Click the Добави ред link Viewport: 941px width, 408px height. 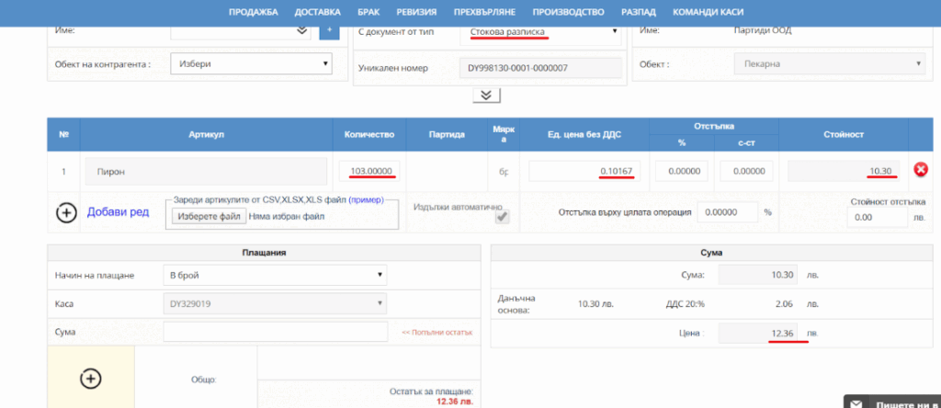118,212
